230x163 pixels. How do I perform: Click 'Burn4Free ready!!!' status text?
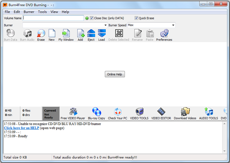coord(122,157)
